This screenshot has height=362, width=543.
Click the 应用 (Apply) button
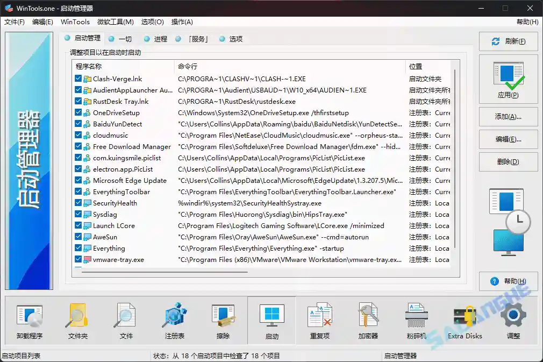pos(508,80)
